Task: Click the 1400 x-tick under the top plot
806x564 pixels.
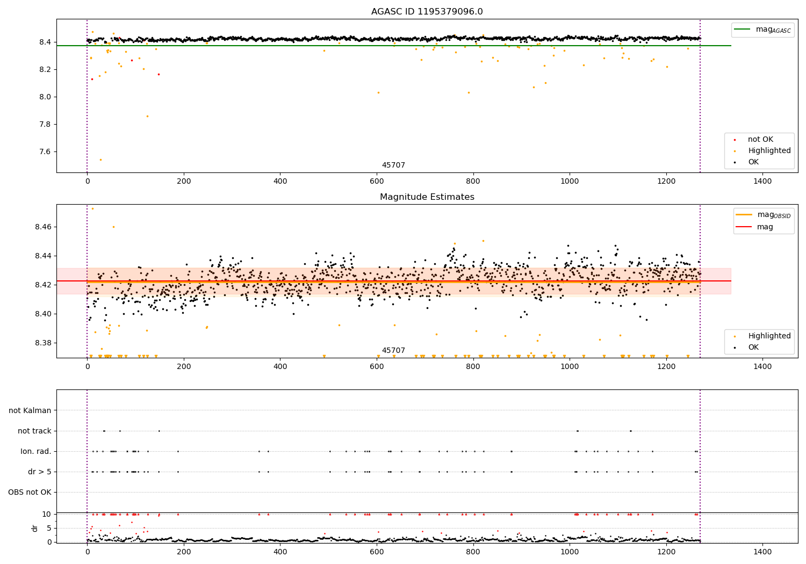Action: 762,182
